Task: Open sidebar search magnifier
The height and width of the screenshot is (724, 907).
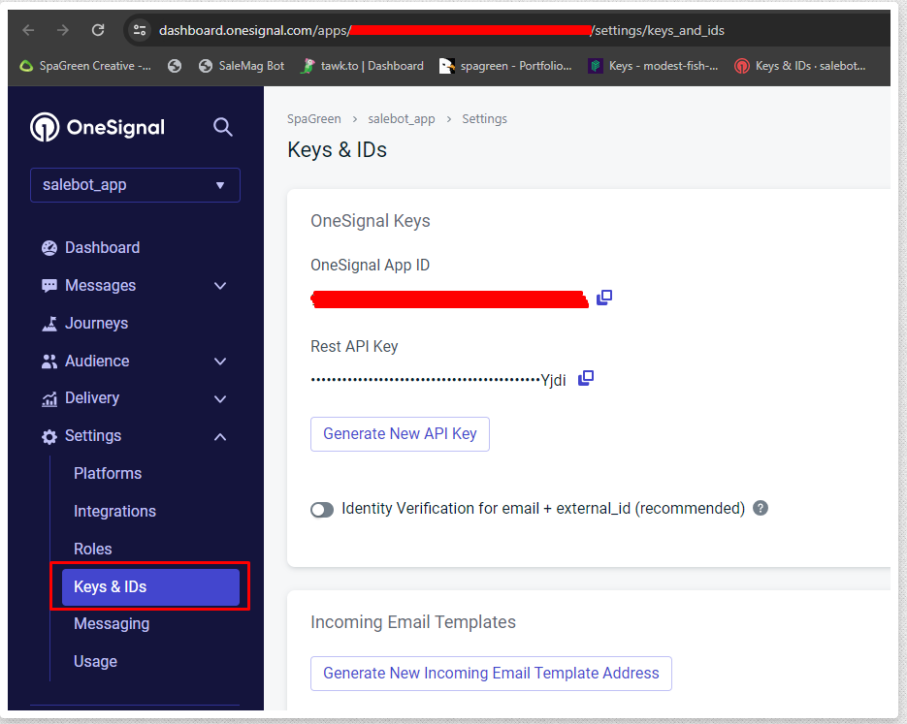Action: [x=223, y=127]
